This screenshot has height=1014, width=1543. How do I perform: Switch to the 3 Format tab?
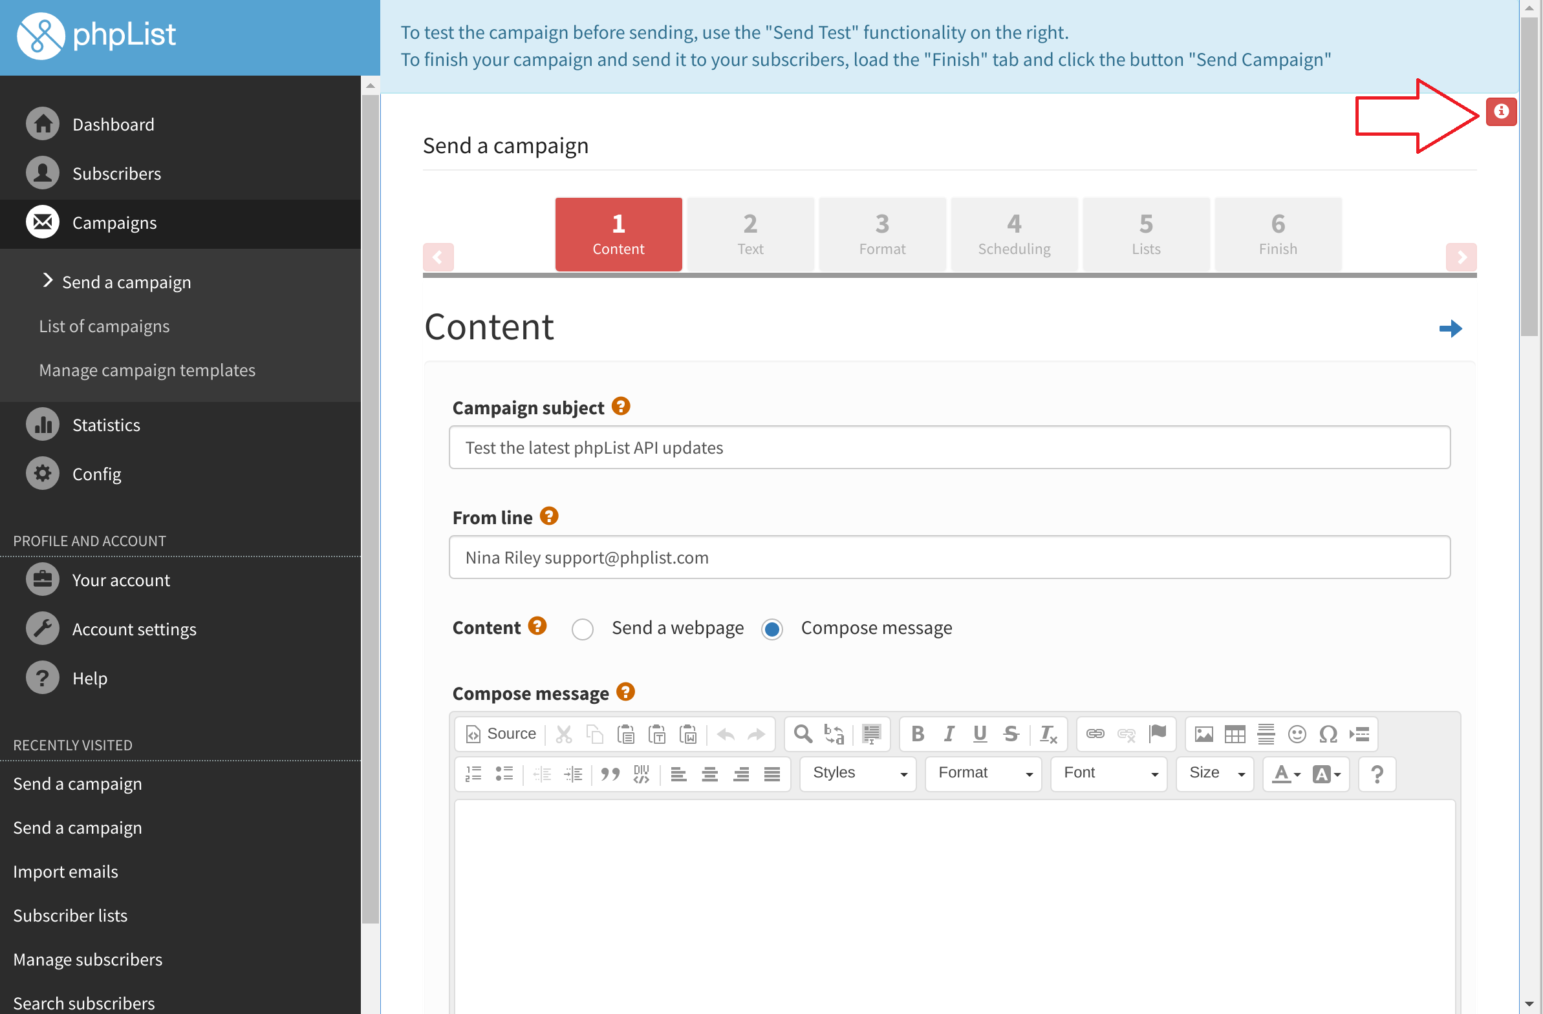pos(882,234)
